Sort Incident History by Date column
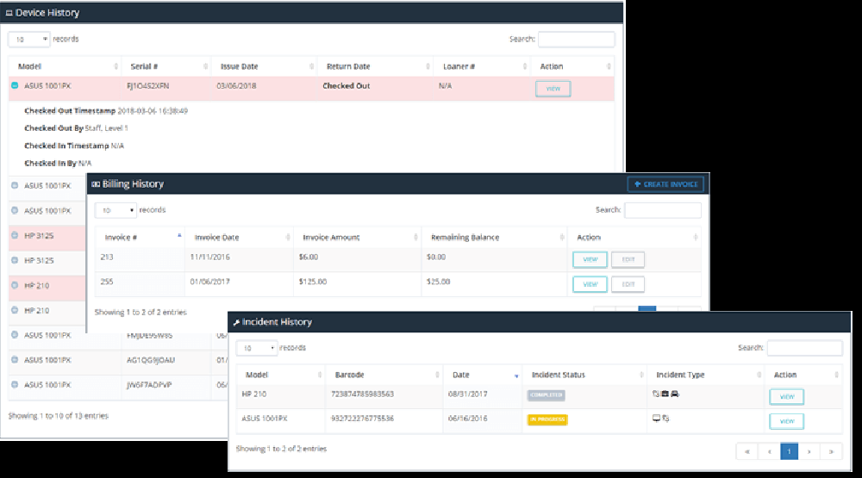 (483, 376)
